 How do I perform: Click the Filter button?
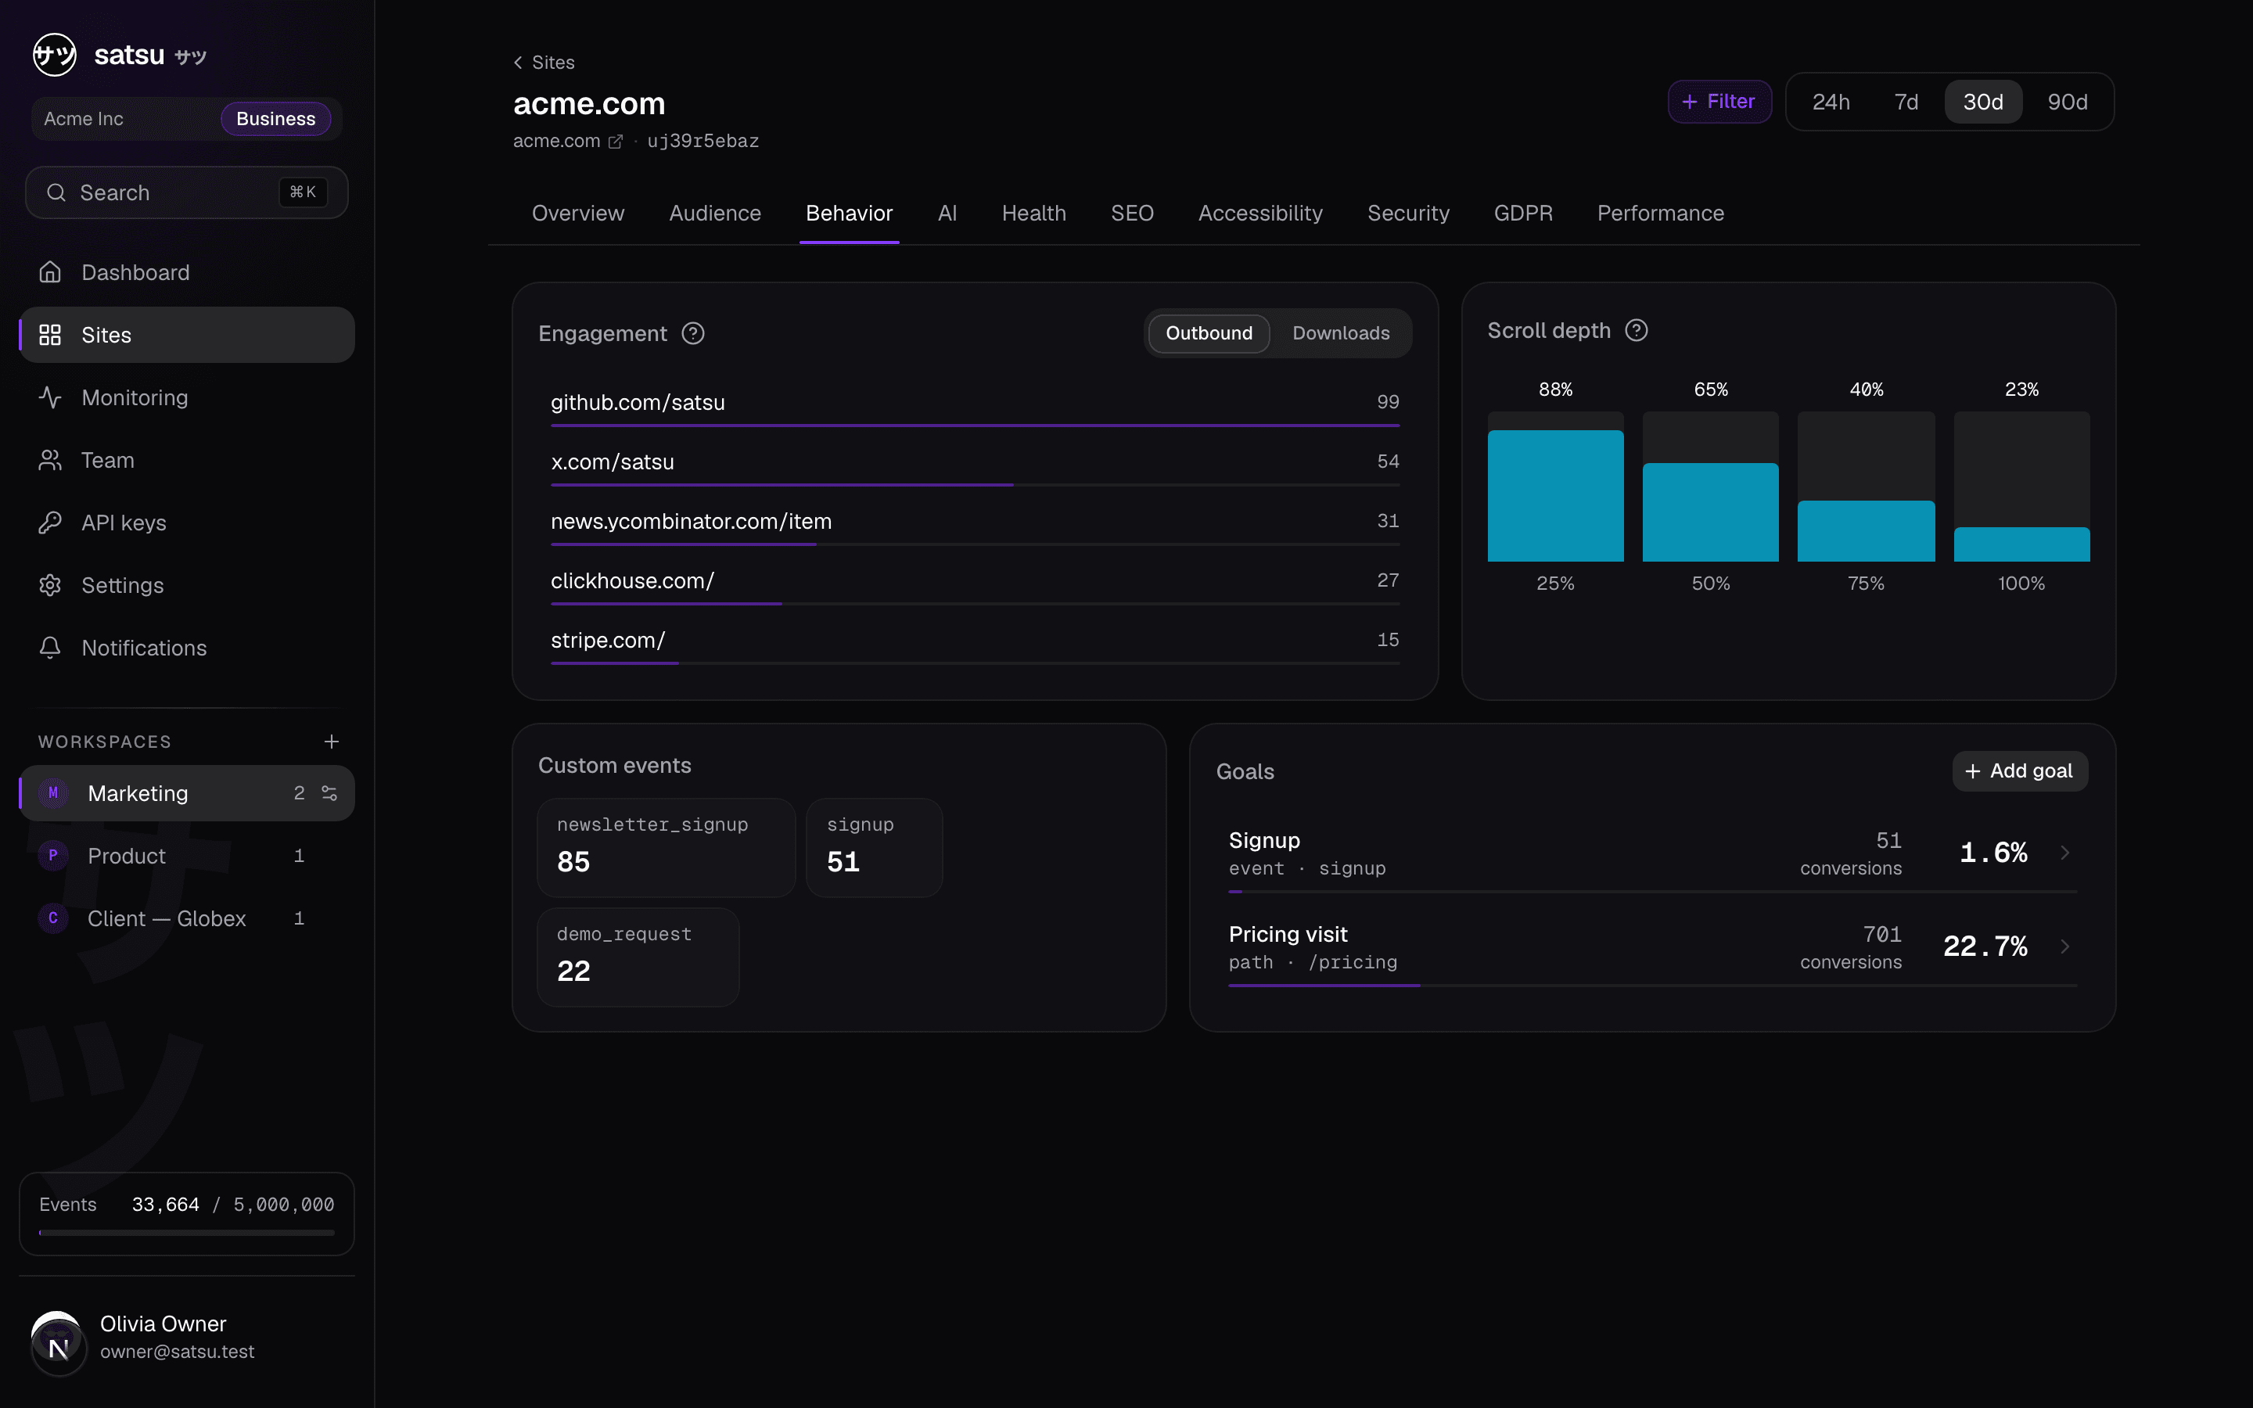pos(1719,102)
